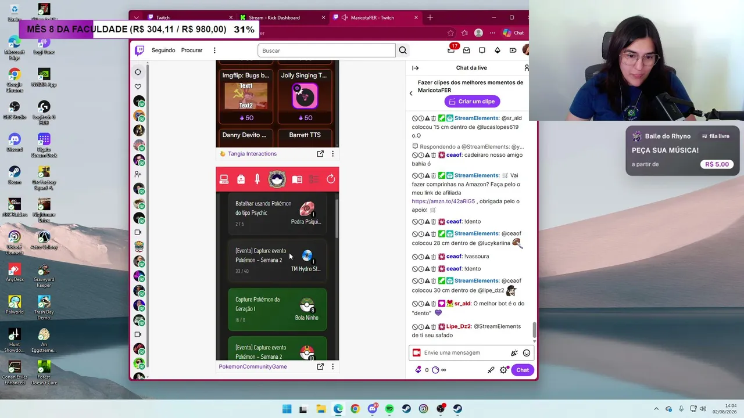Open the celebration icon in chat input
This screenshot has height=418, width=744.
pos(514,353)
